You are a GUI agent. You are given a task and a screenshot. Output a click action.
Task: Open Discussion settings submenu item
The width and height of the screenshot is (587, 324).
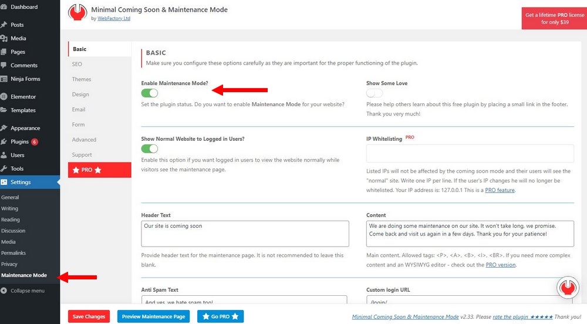point(13,231)
